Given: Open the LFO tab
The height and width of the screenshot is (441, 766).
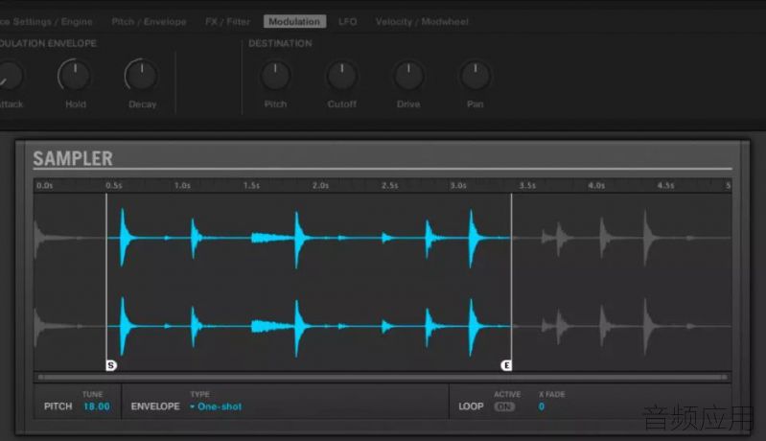Looking at the screenshot, I should click(347, 21).
